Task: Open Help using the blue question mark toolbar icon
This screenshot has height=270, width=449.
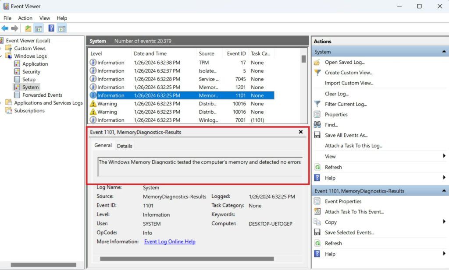Action: coord(51,28)
